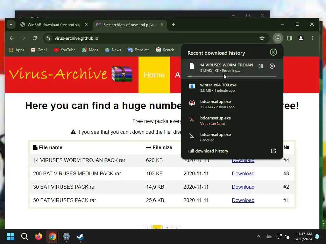Open the Chrome side panel
The height and width of the screenshot is (244, 326).
(x=289, y=38)
